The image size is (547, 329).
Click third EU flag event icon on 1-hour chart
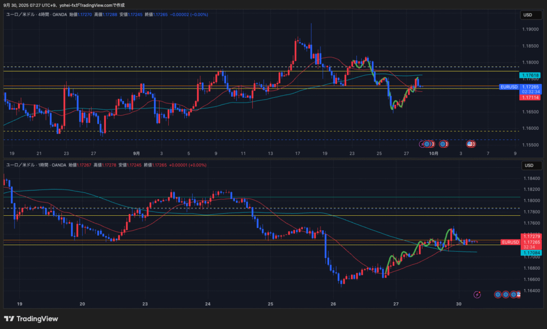[x=513, y=294]
